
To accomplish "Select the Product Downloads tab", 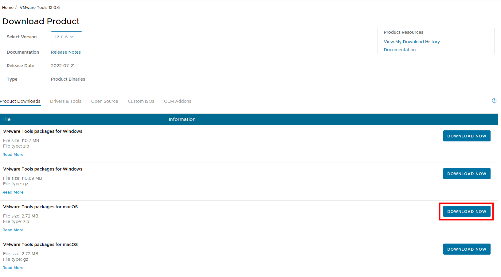I will click(20, 101).
